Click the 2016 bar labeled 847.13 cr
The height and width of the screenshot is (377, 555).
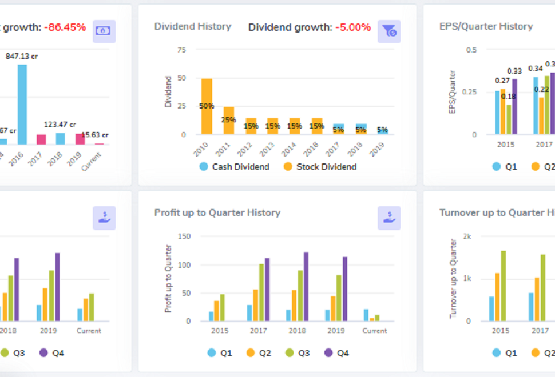[x=22, y=105]
